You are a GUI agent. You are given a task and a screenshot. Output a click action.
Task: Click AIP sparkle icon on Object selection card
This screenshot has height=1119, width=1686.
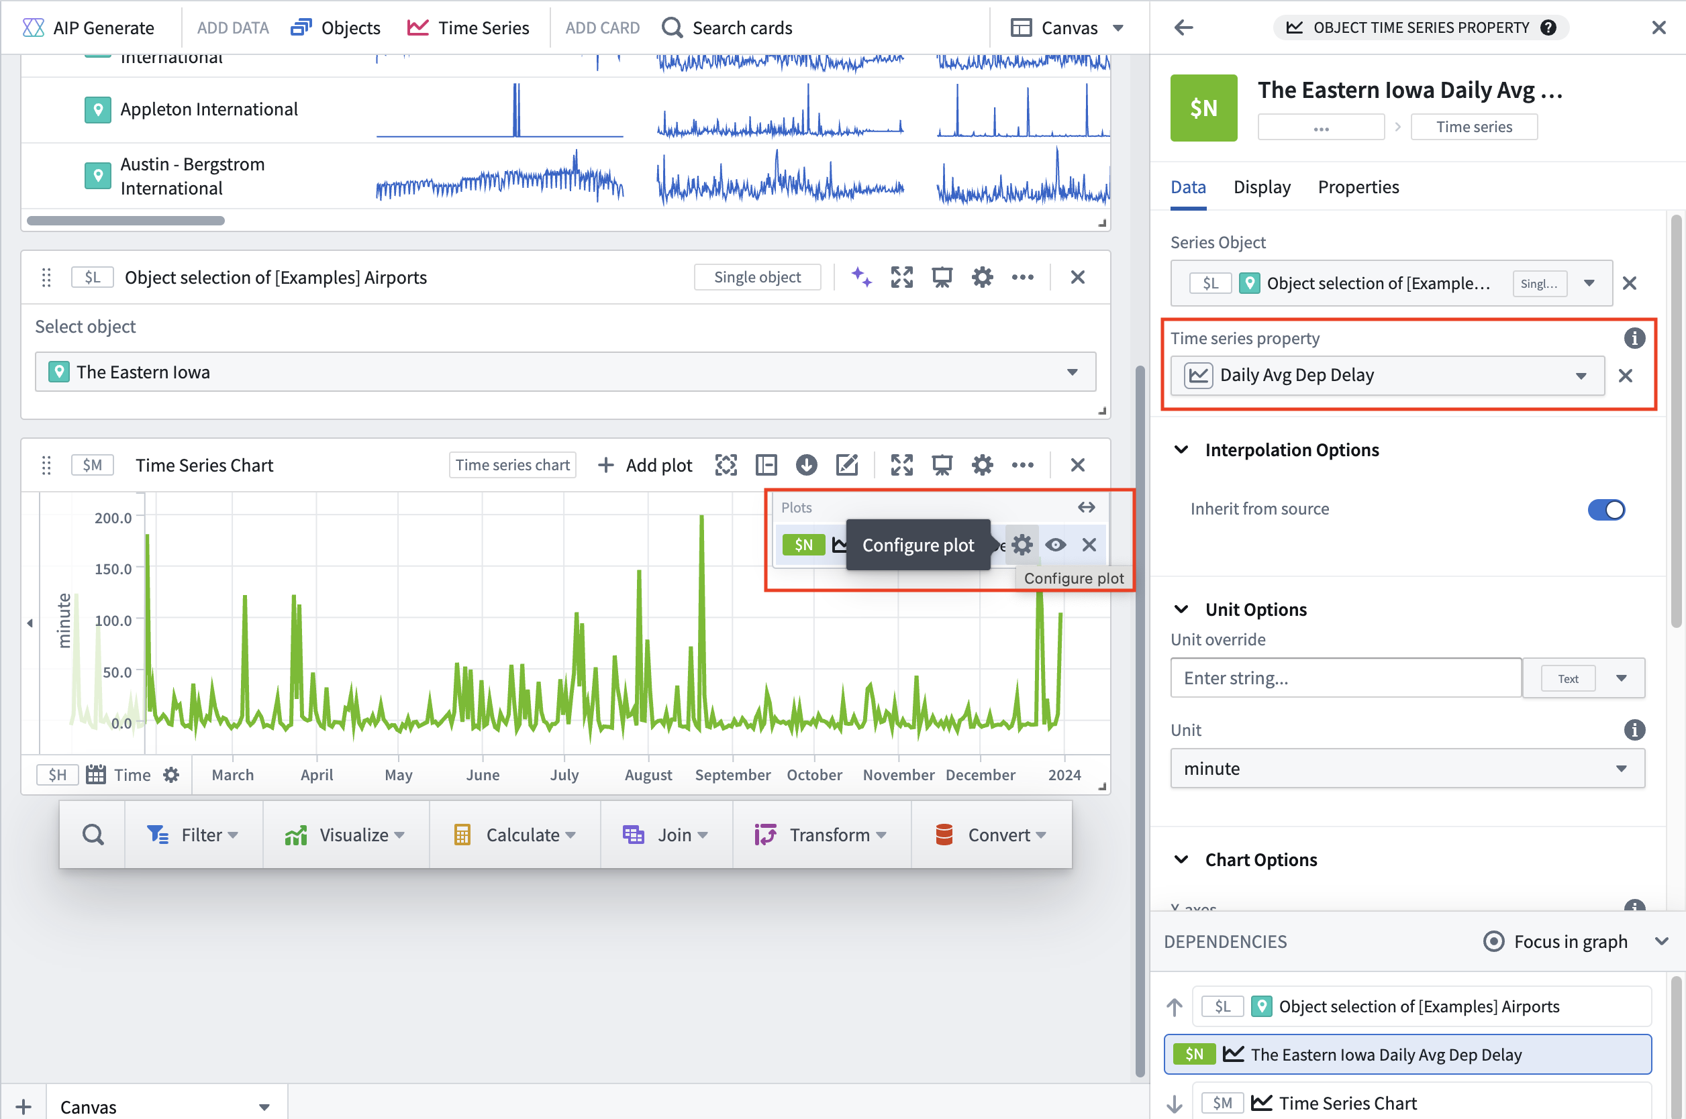pyautogui.click(x=862, y=277)
